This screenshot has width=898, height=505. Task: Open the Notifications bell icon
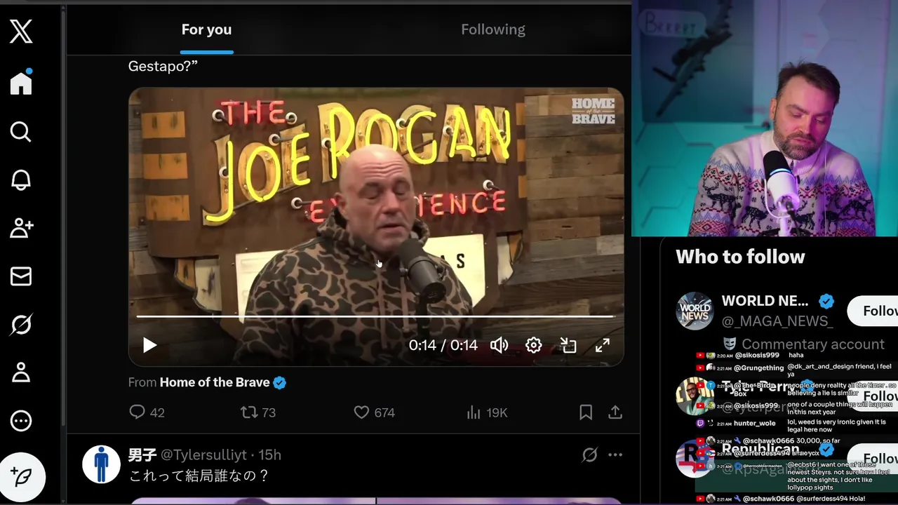tap(21, 180)
